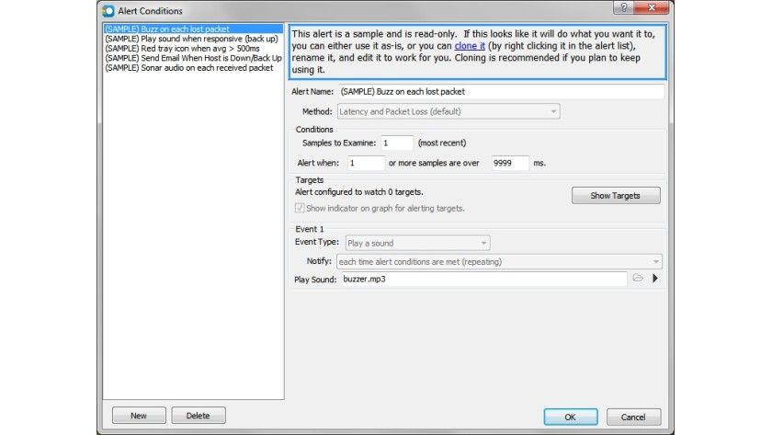Screen dimensions: 772x435
Task: Click 'Alert configured to watch 0 targets.' text
Action: click(359, 192)
